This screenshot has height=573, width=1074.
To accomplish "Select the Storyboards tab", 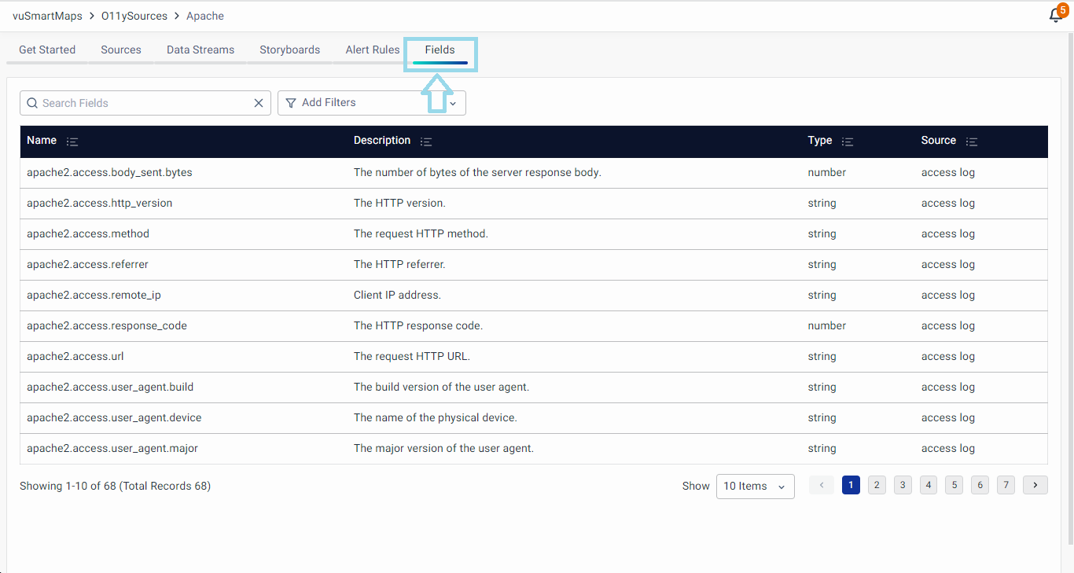I will pyautogui.click(x=289, y=50).
